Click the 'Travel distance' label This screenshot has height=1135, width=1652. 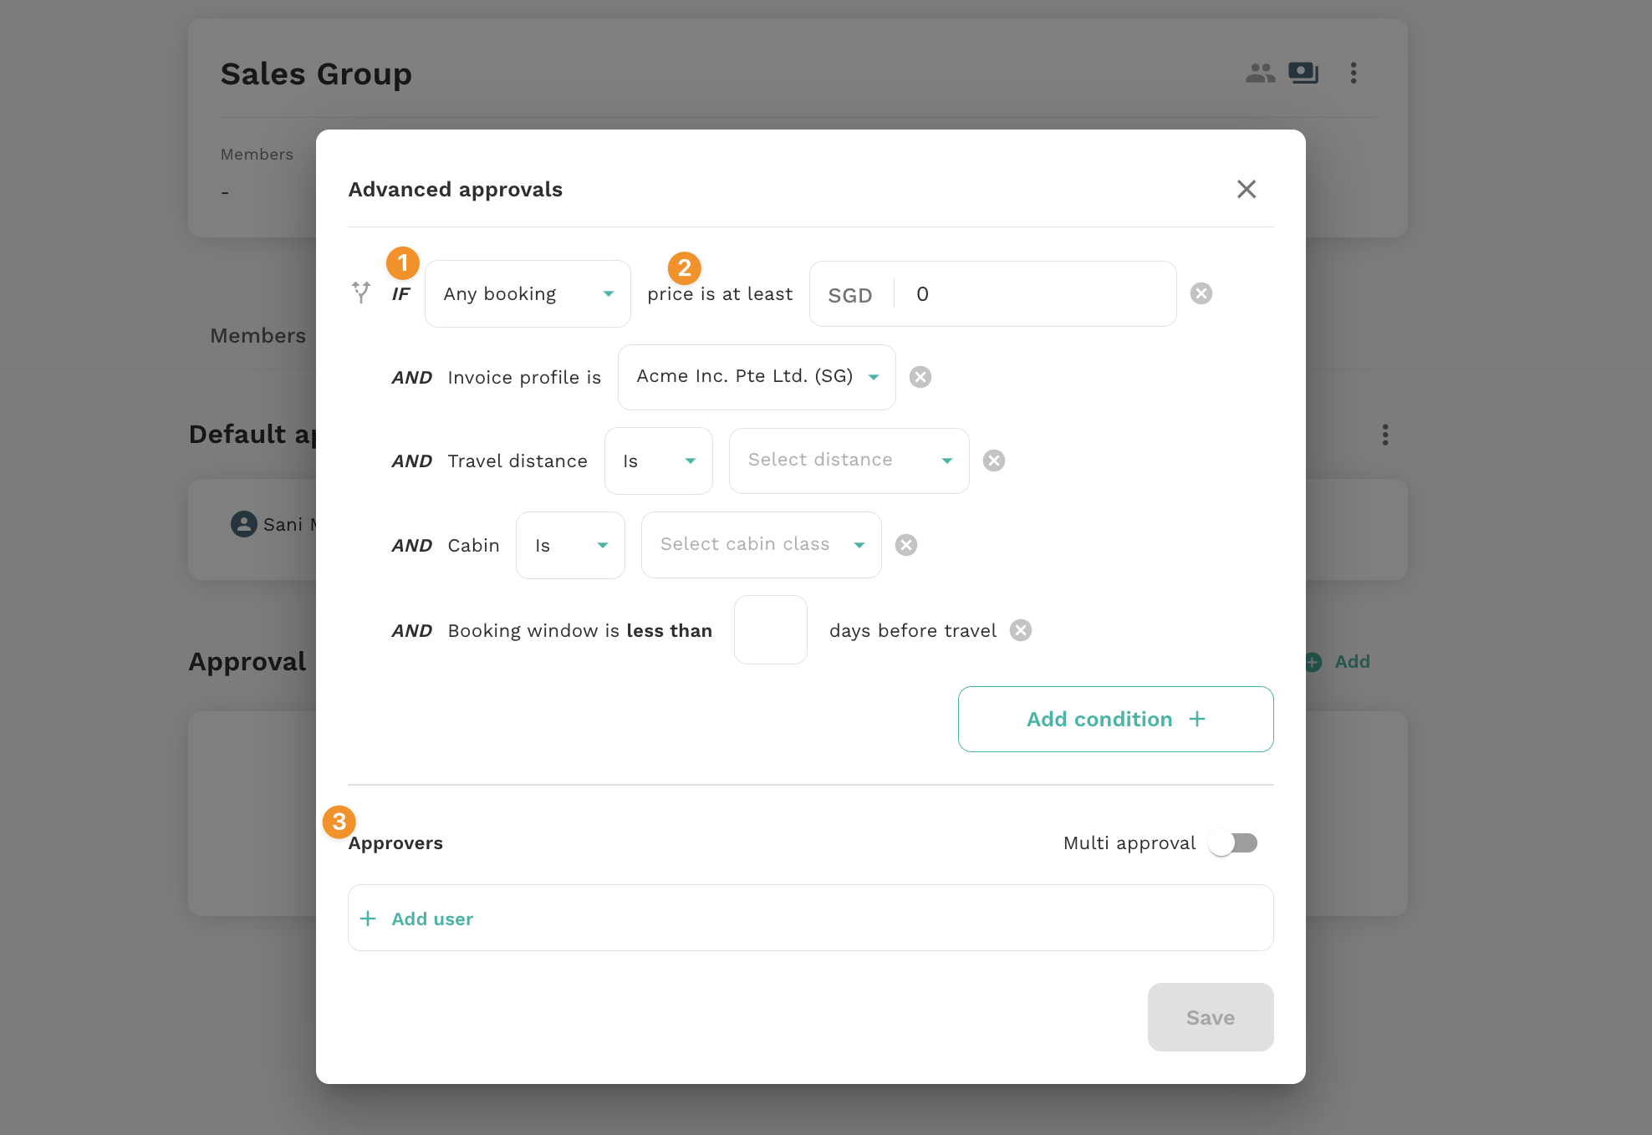[518, 461]
